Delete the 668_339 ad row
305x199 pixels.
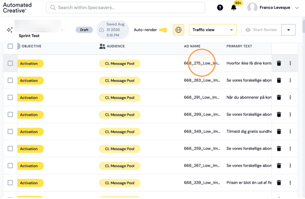(279, 183)
